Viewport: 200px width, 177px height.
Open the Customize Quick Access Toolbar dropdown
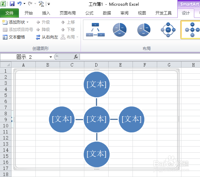click(x=49, y=4)
